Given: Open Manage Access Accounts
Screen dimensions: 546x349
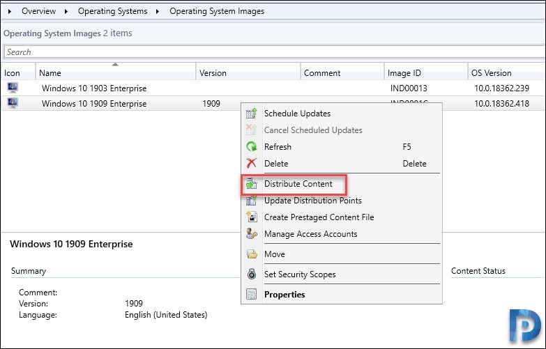Looking at the screenshot, I should [342, 234].
